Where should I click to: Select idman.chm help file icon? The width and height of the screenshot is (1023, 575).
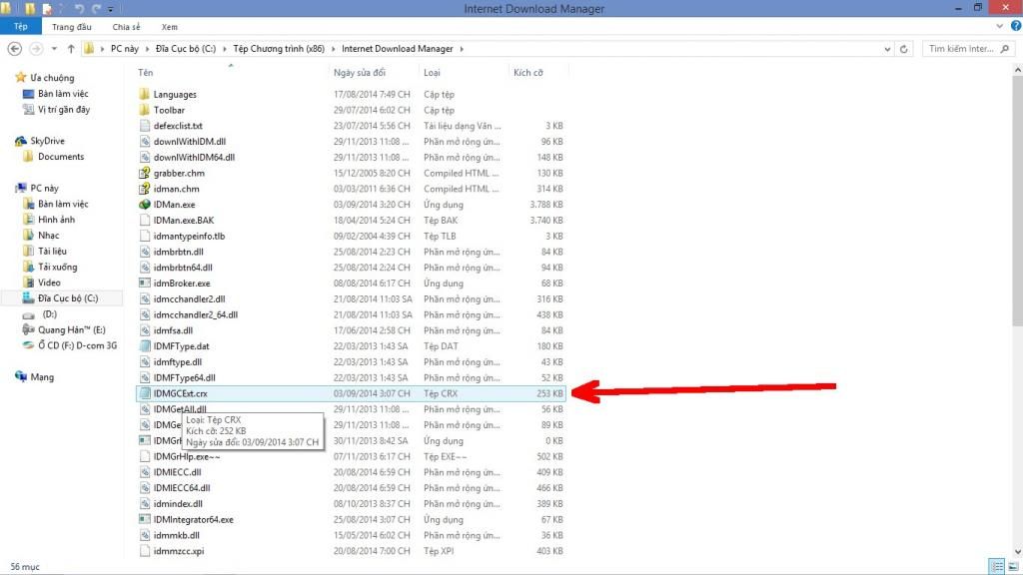(x=145, y=189)
